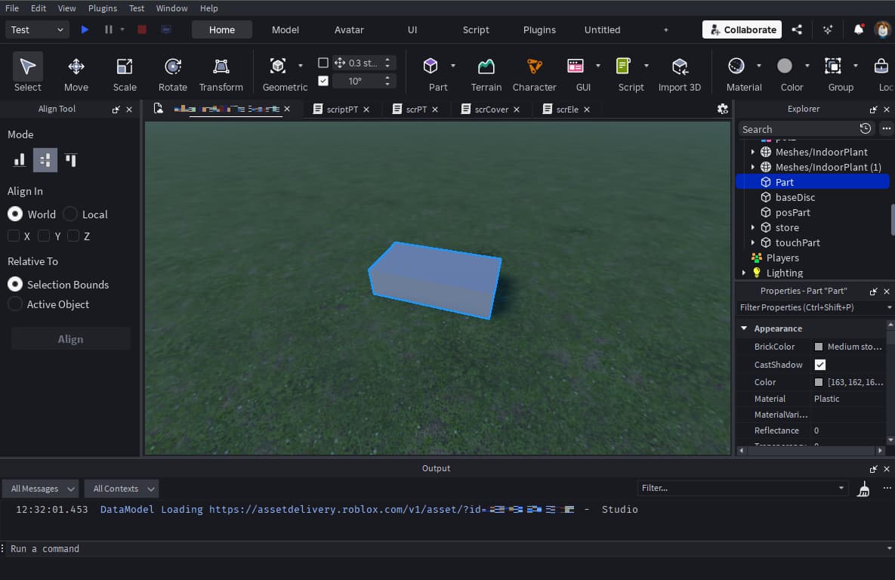Open the Terrain editor

pos(486,73)
